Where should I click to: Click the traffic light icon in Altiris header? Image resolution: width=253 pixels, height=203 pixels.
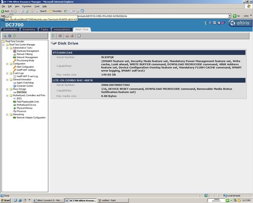tap(206, 23)
